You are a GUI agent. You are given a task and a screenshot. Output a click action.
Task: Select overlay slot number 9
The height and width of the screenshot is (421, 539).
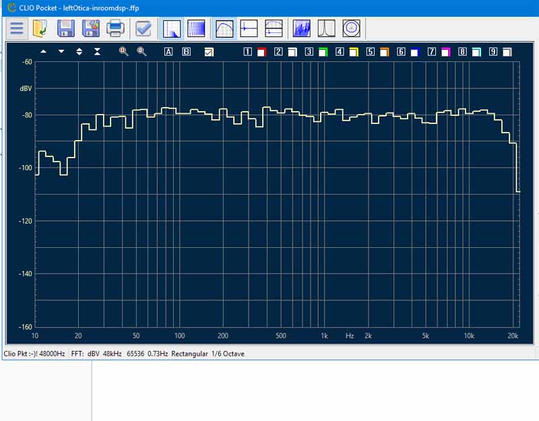[493, 52]
